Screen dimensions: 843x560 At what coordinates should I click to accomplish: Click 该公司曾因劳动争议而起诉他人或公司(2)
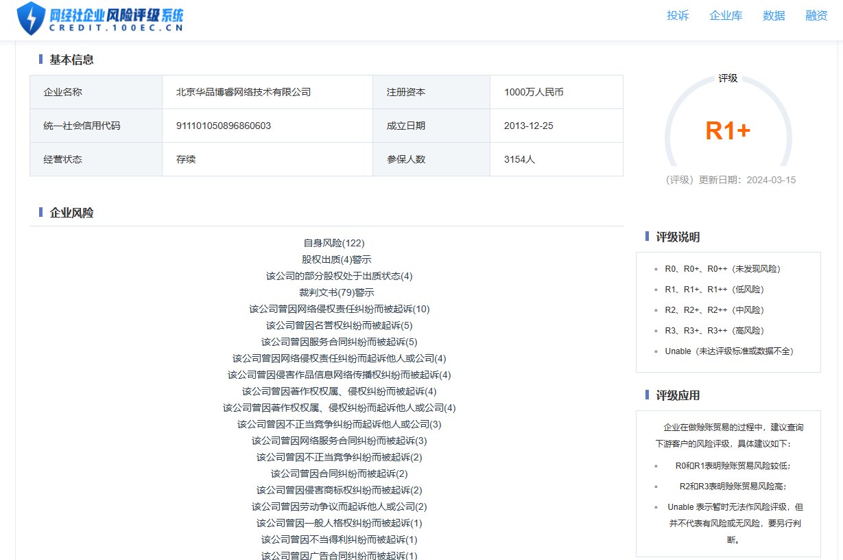[x=340, y=506]
